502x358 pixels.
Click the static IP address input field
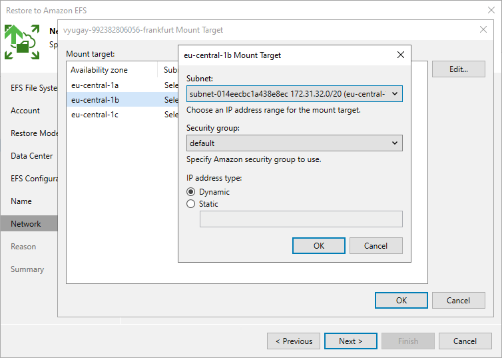(x=301, y=219)
